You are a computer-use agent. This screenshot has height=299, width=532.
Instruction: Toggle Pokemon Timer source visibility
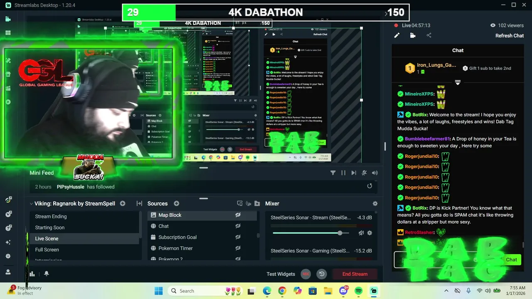pyautogui.click(x=238, y=248)
